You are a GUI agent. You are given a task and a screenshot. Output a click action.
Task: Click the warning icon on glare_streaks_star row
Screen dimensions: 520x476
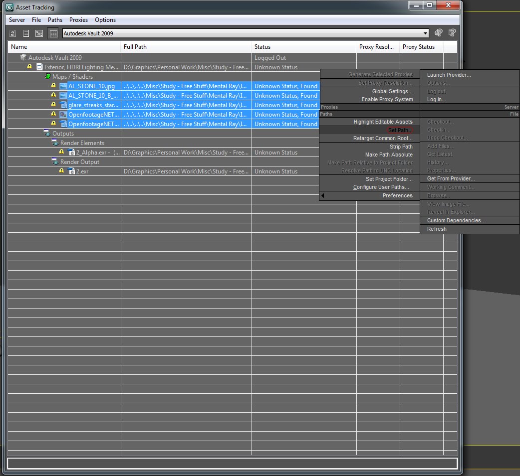pyautogui.click(x=53, y=104)
